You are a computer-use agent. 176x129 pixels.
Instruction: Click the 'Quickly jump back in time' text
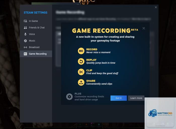[x=101, y=63]
